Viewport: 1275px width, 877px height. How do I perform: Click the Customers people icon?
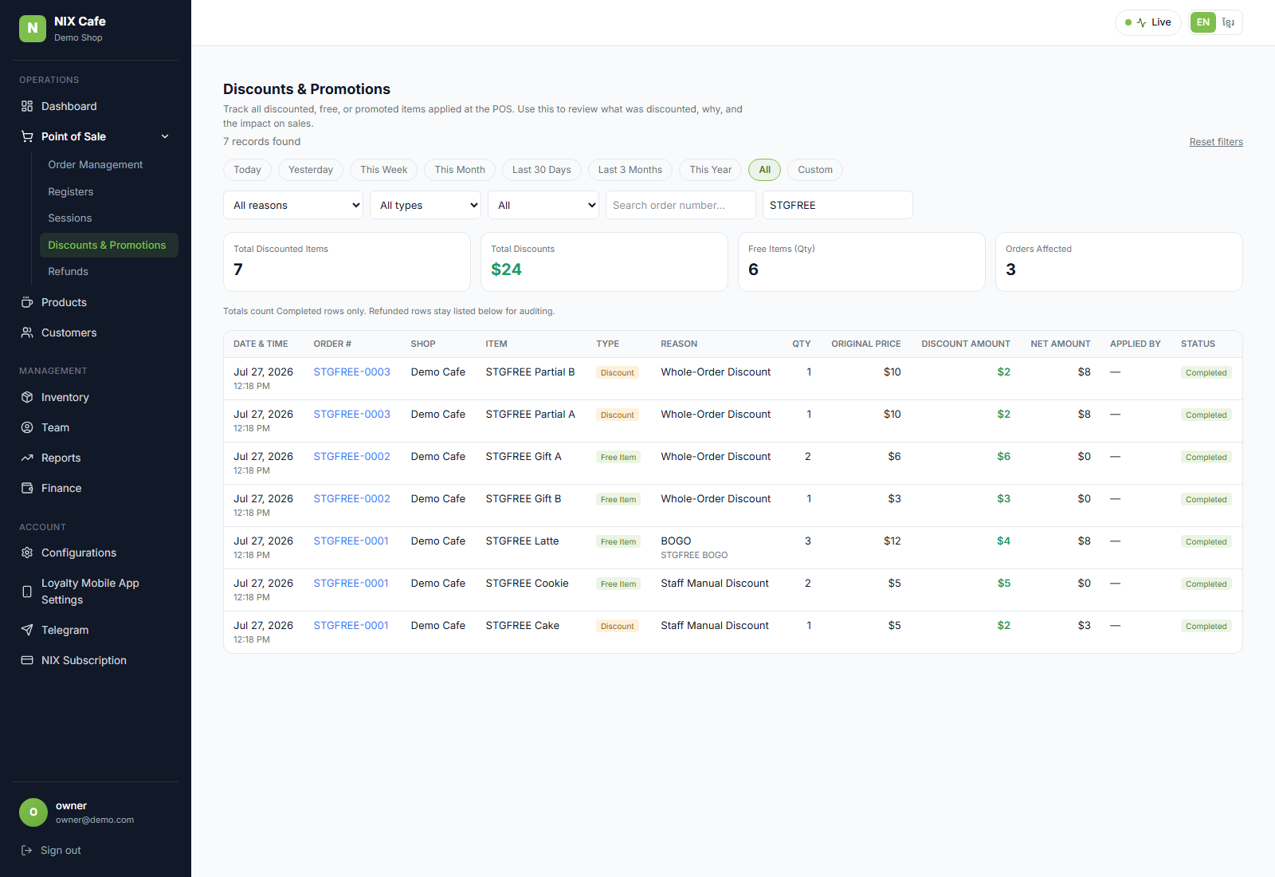27,332
